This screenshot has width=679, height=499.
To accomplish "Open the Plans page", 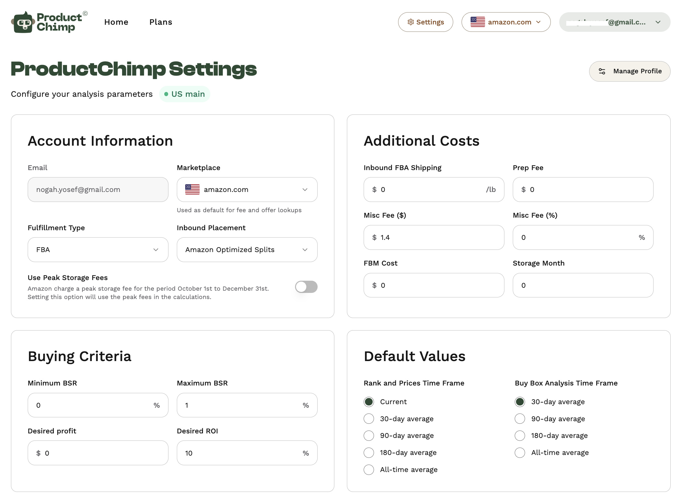I will point(161,22).
